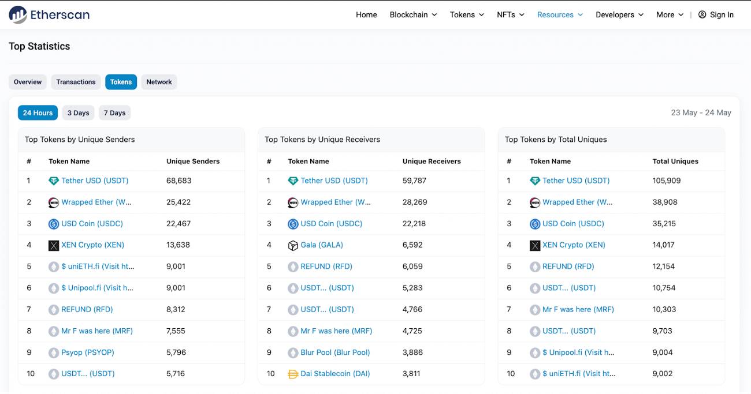
Task: Expand the NFTs navigation dropdown
Action: coord(511,14)
